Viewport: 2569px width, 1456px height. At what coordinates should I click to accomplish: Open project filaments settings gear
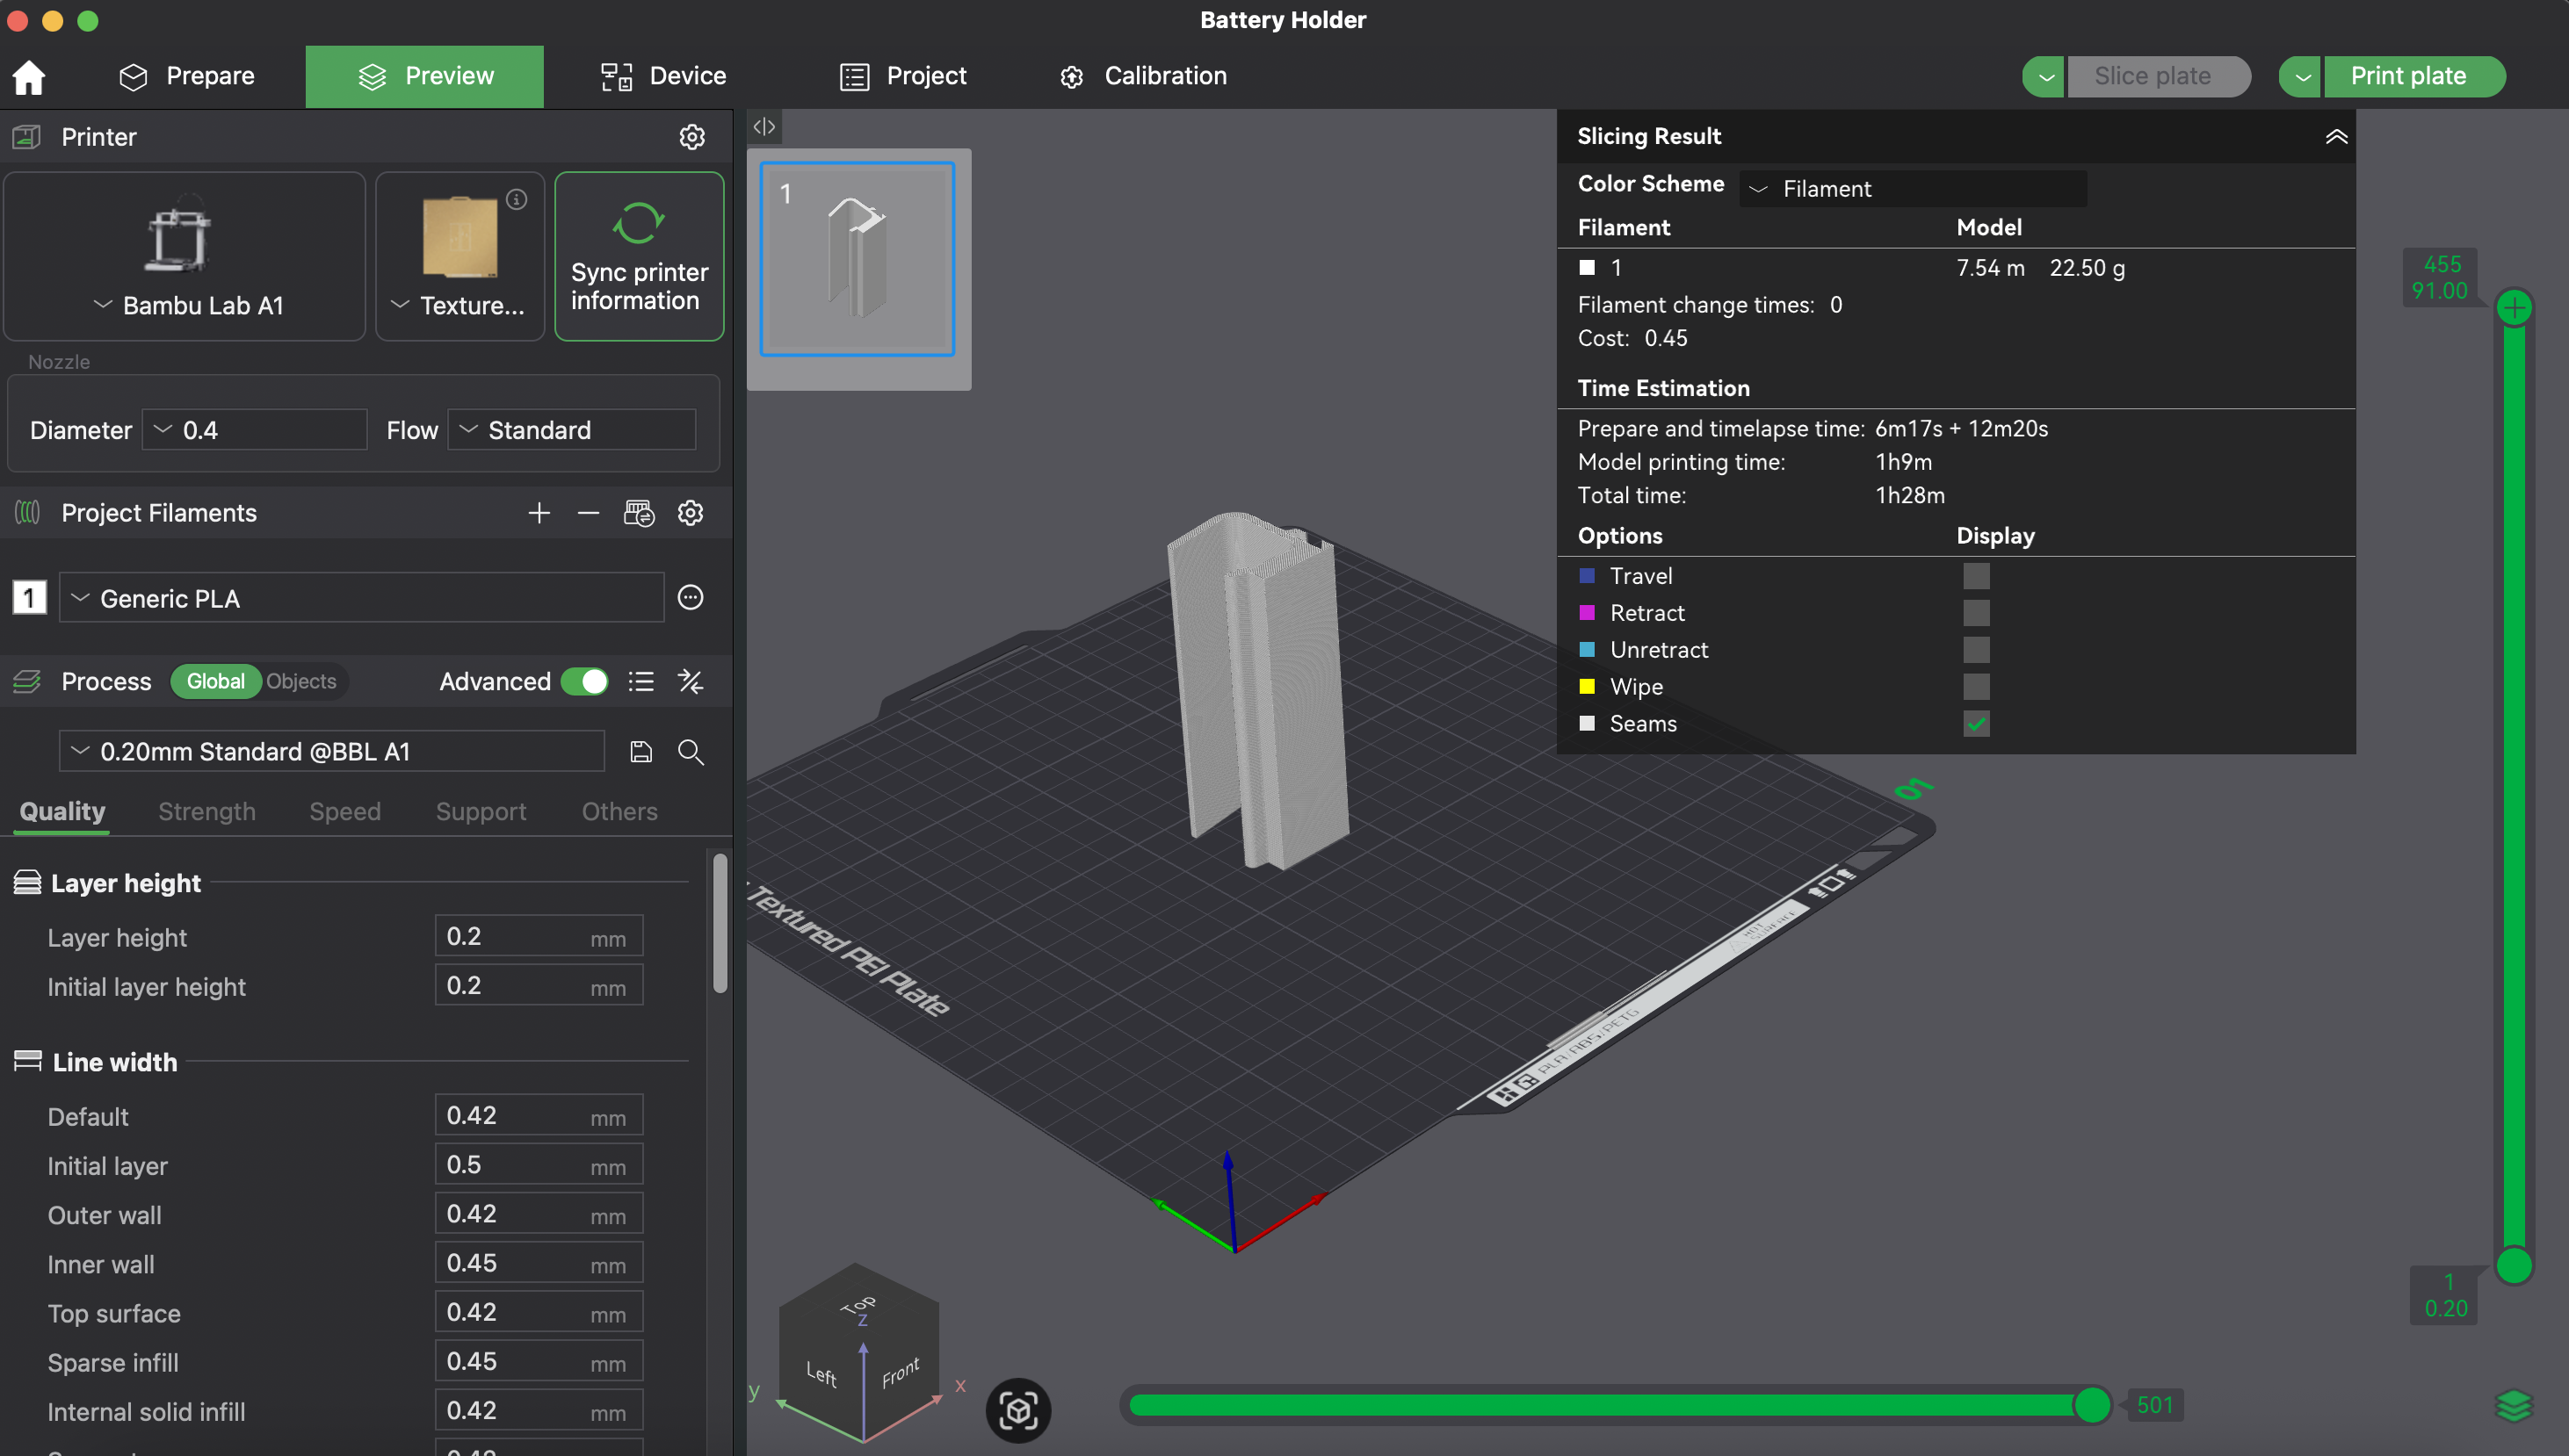(x=691, y=513)
